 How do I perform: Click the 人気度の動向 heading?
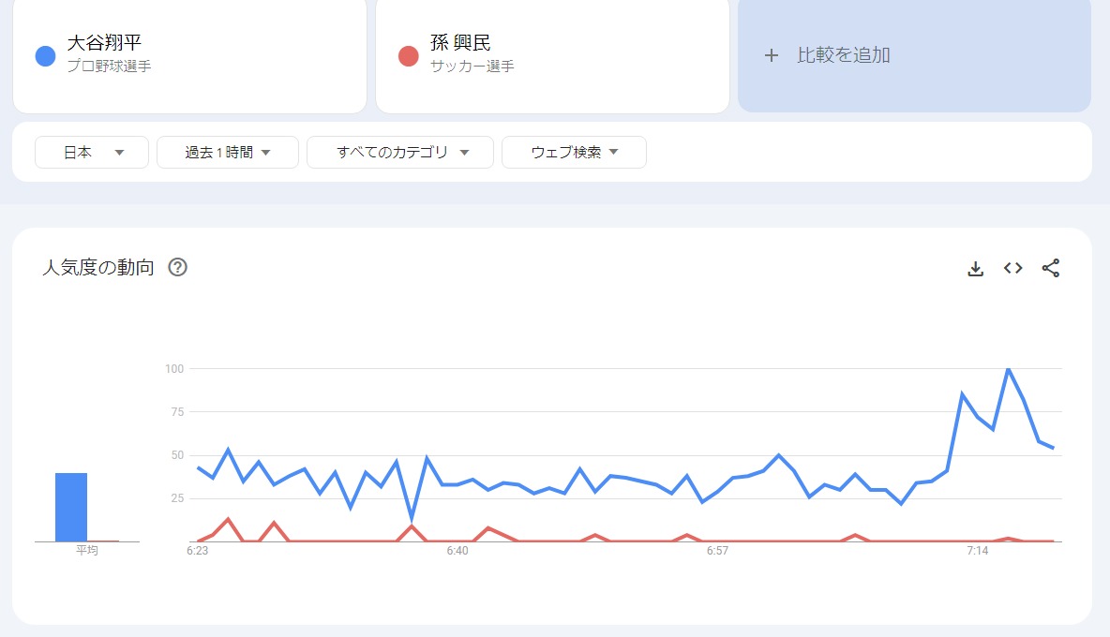[x=98, y=267]
